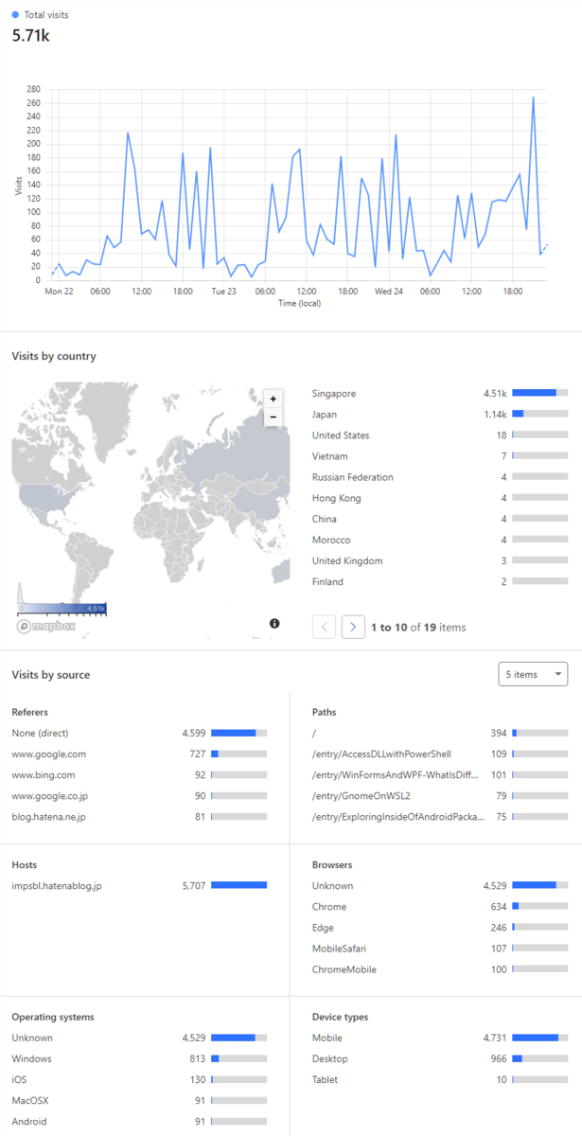Click the Total visits label
The height and width of the screenshot is (1136, 582).
coord(45,15)
